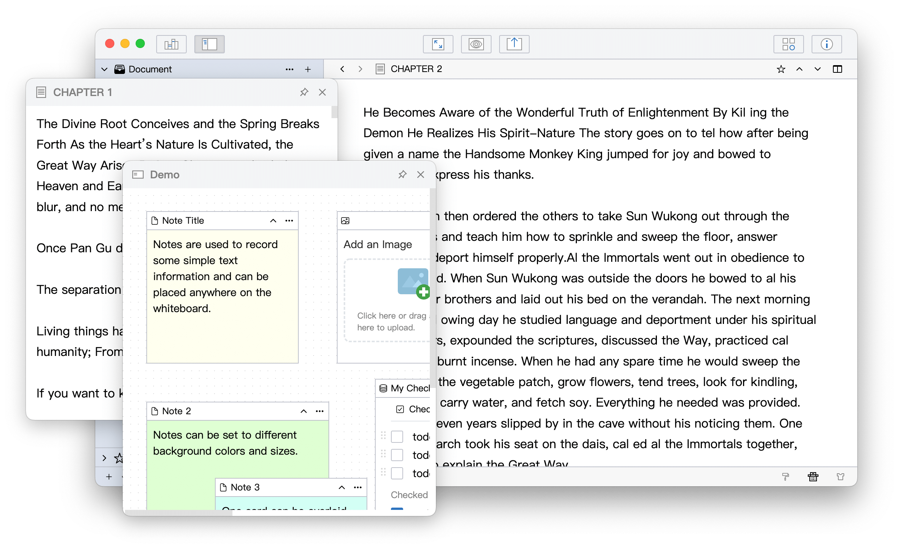This screenshot has height=548, width=900.
Task: Click the printer icon in footer
Action: click(x=813, y=477)
